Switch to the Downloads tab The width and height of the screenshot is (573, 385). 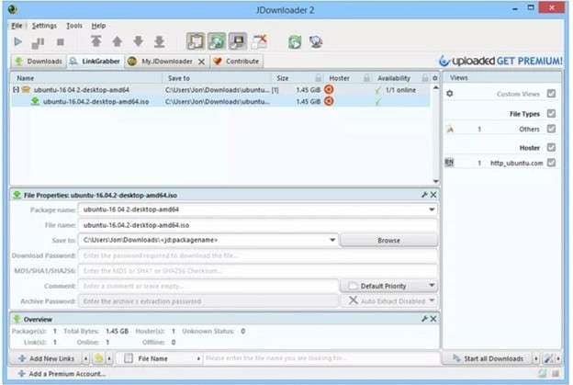coord(39,61)
